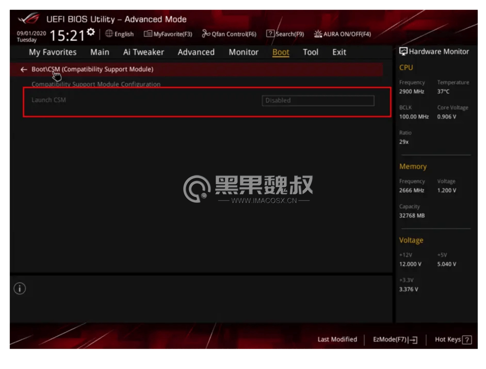486x369 pixels.
Task: Click the memory capacity value 32768 MB
Action: [412, 215]
